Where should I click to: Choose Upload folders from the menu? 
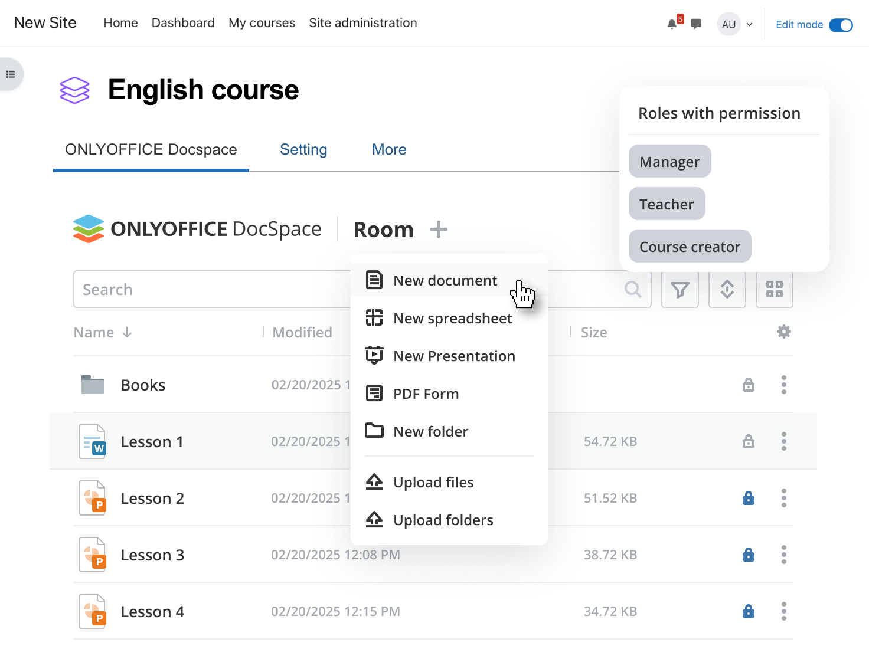[449, 520]
